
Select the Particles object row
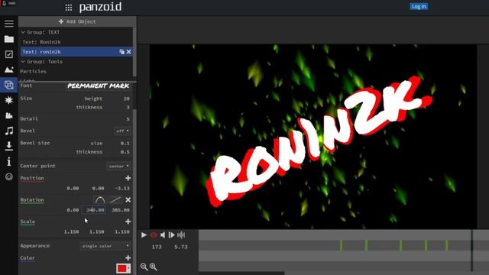(x=76, y=71)
